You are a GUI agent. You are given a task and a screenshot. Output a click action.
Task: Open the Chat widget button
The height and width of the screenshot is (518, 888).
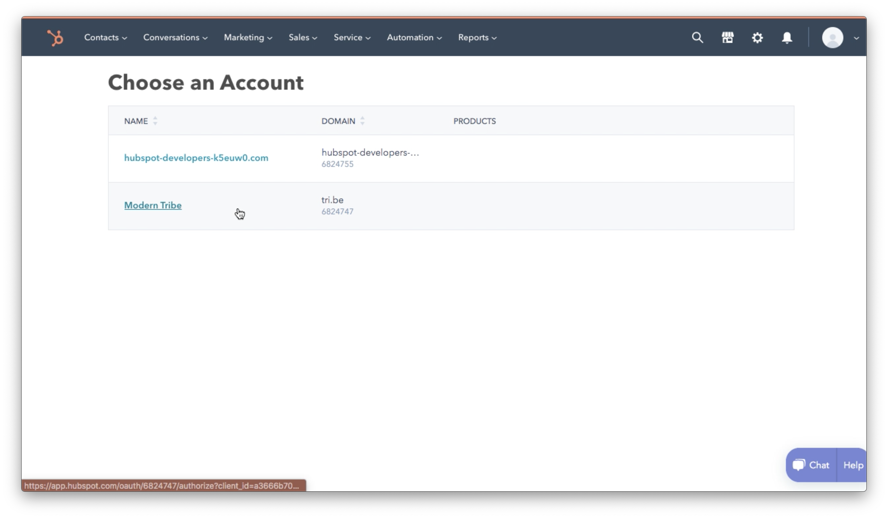pyautogui.click(x=811, y=465)
